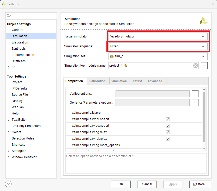
Task: Select Bitstream in settings tree
Action: coord(19,61)
